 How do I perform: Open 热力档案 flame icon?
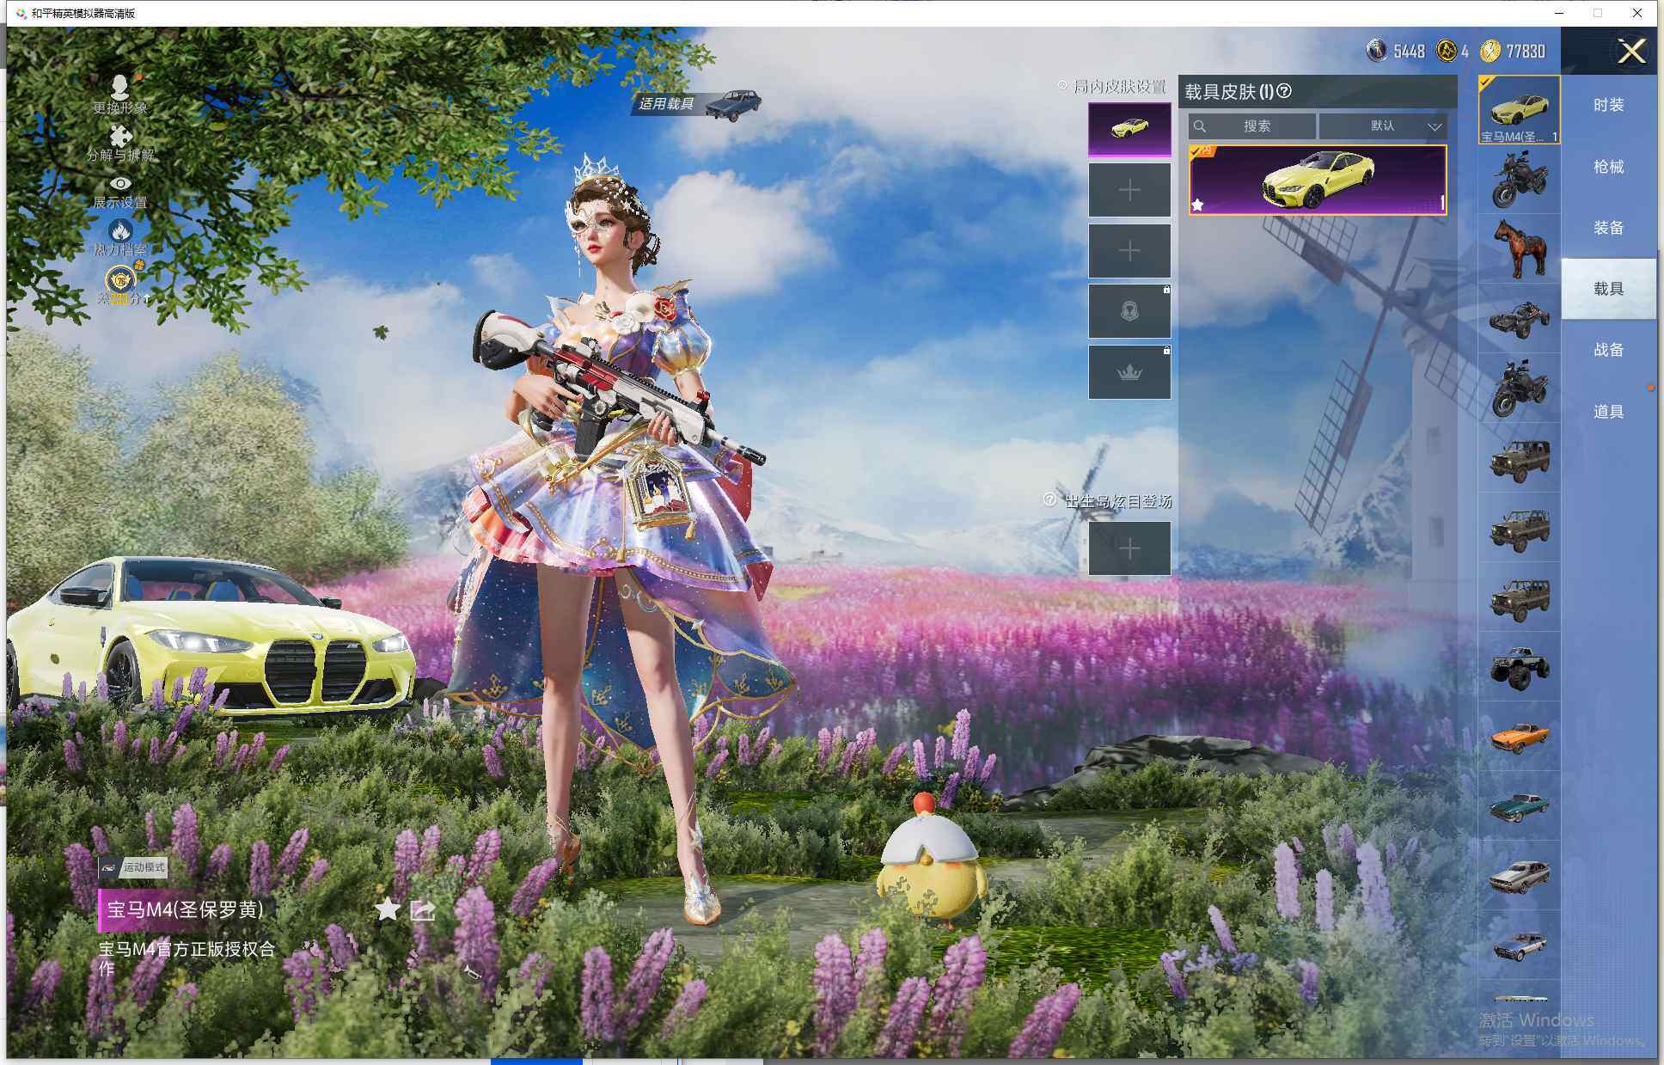pyautogui.click(x=120, y=236)
